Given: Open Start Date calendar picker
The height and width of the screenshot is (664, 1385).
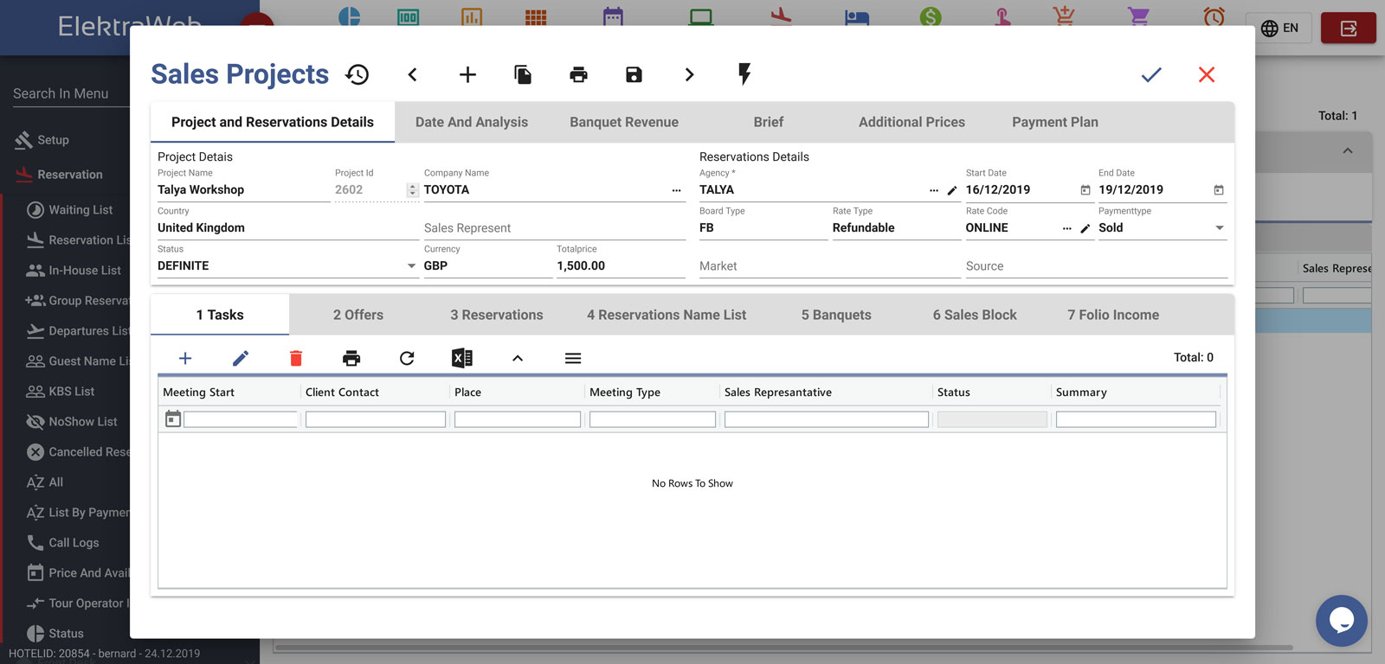Looking at the screenshot, I should click(1085, 190).
